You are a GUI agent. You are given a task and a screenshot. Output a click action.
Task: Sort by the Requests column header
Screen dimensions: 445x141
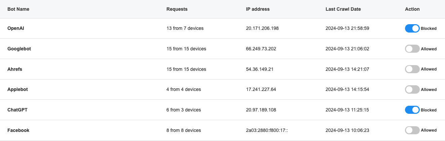177,9
